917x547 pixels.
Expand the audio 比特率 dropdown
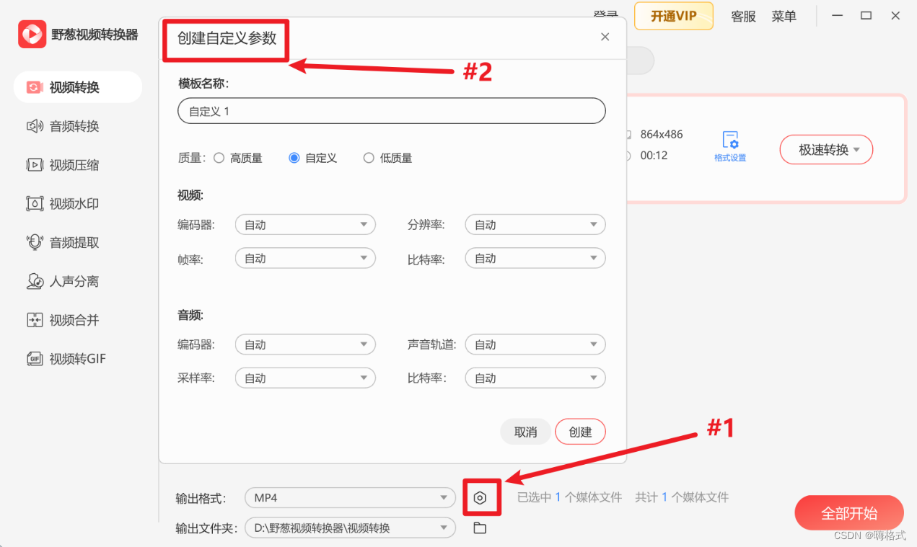click(535, 378)
